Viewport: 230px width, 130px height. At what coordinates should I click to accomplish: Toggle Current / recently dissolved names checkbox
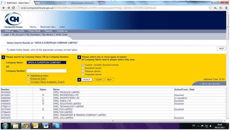tap(83, 65)
